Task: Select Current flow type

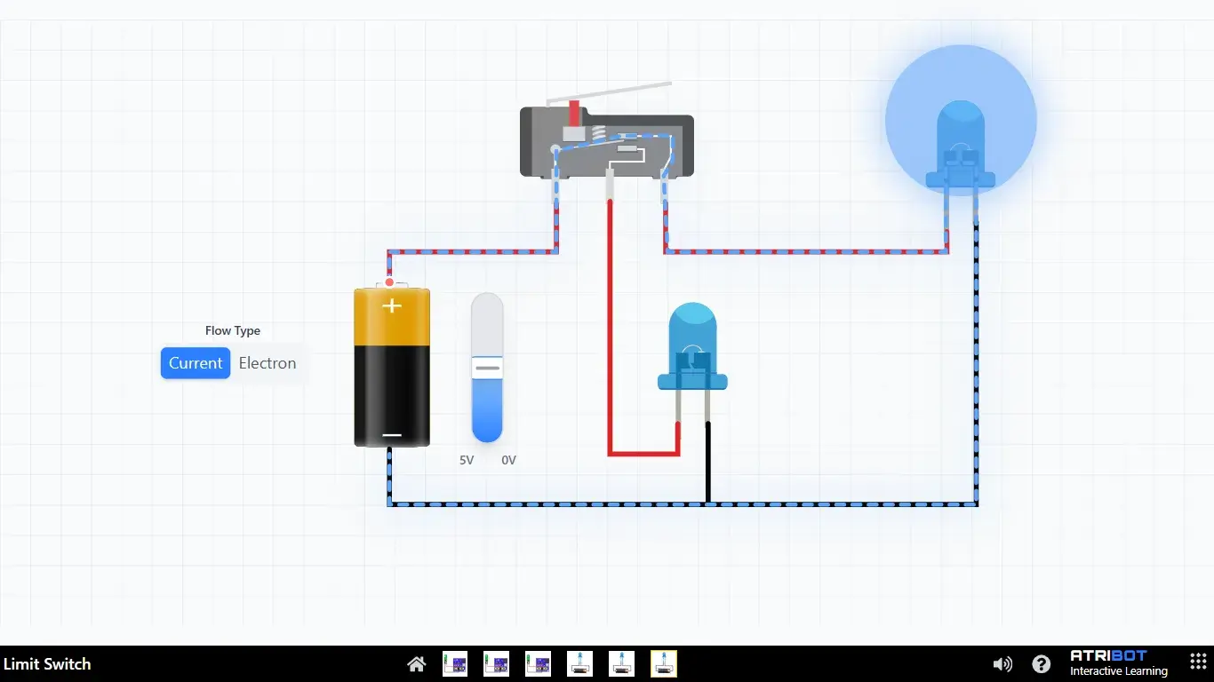Action: [196, 363]
